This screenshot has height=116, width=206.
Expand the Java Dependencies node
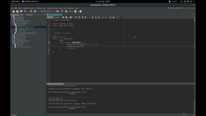point(13,41)
